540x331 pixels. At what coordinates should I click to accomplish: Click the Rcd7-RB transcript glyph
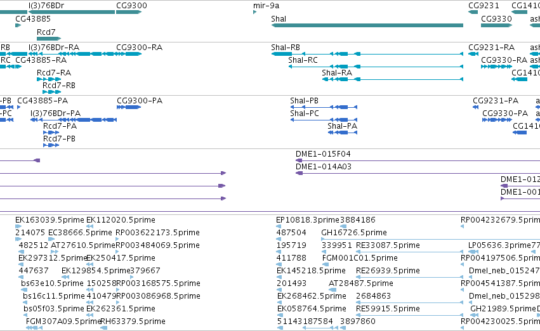click(x=51, y=92)
